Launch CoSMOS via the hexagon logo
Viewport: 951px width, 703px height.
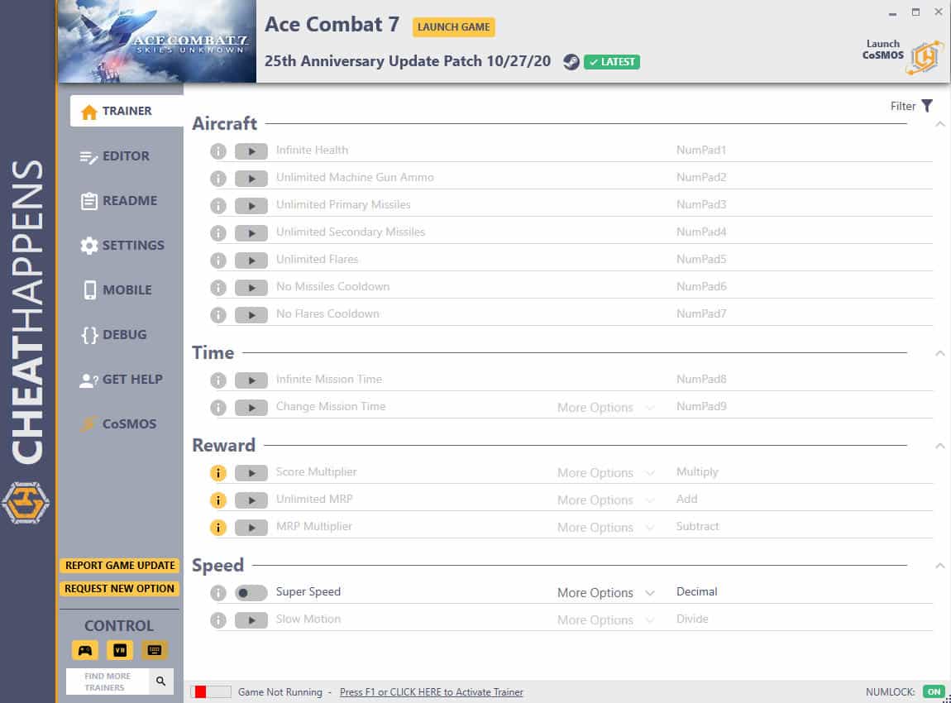(925, 58)
